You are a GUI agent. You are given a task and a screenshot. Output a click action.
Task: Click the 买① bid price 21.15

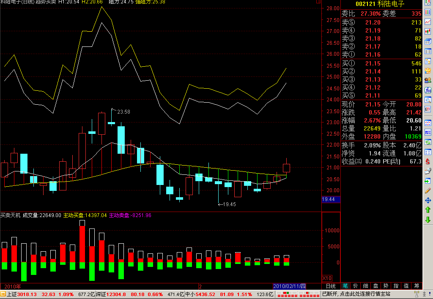(x=373, y=63)
